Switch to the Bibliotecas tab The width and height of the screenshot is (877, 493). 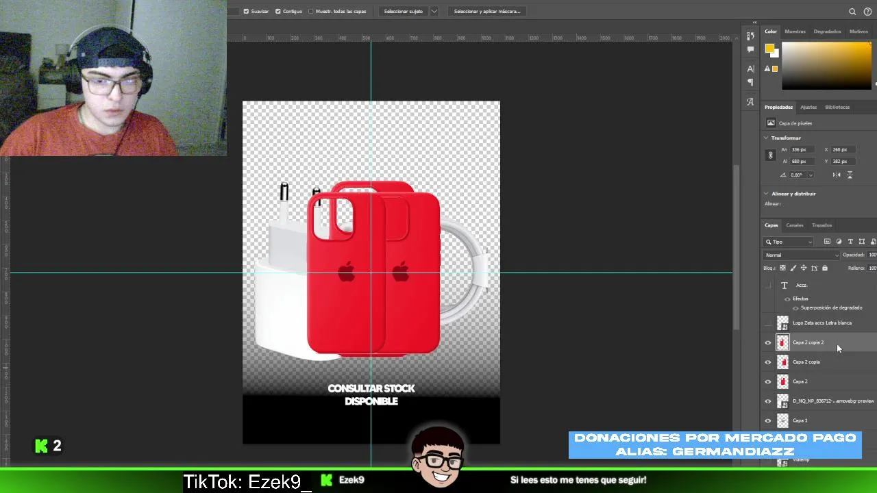(x=837, y=107)
